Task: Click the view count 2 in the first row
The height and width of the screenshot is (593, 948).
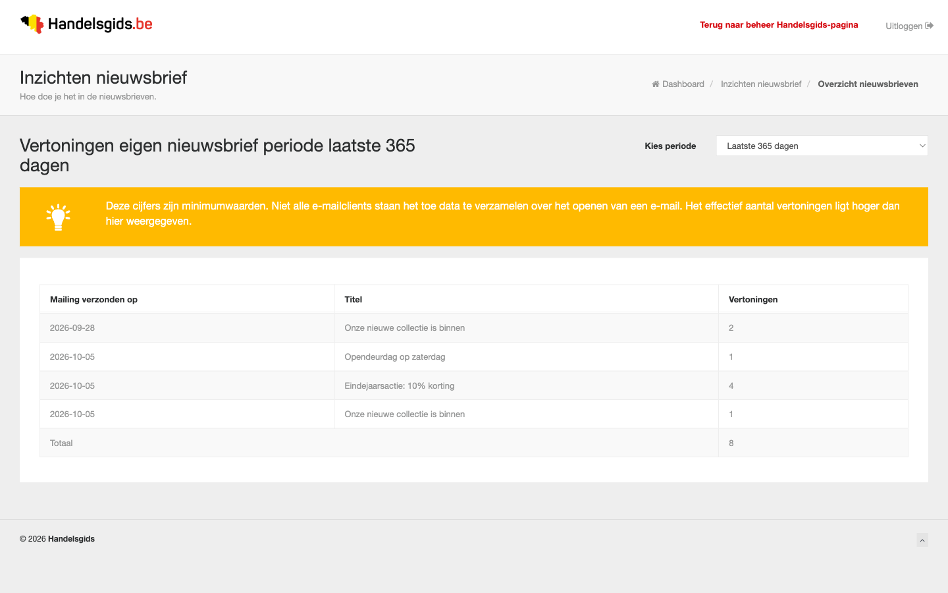Action: [731, 327]
